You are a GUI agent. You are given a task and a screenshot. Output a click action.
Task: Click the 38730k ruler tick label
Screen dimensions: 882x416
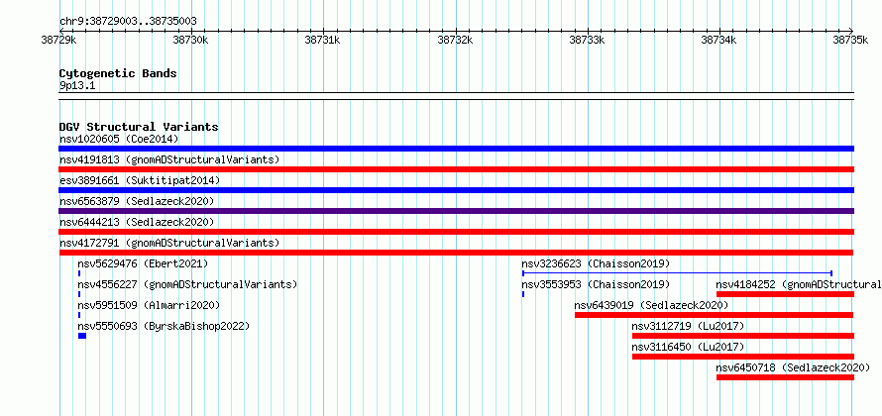point(191,40)
